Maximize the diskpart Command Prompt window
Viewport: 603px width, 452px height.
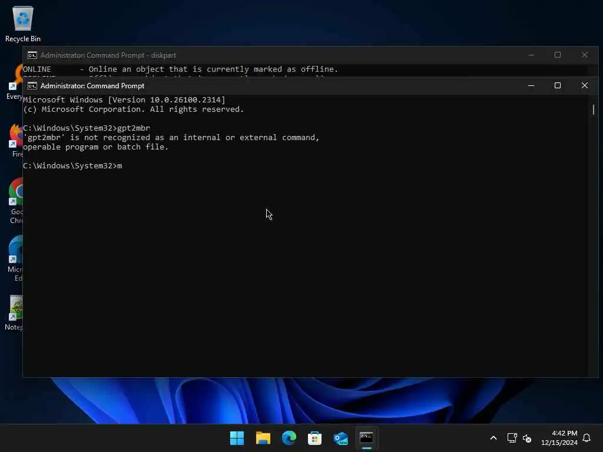tap(558, 55)
